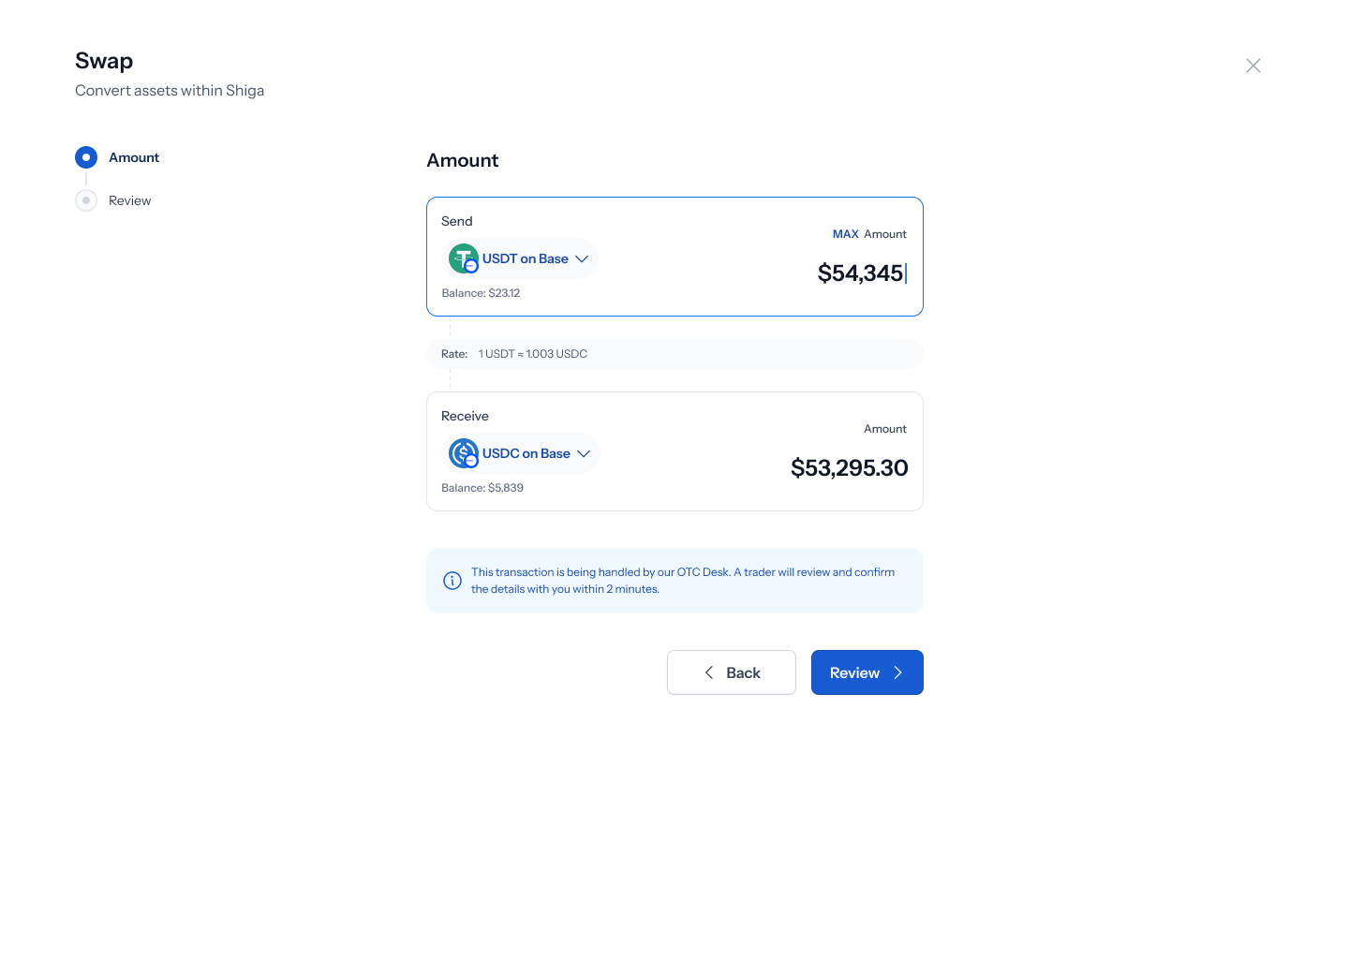
Task: Click the Amount step label
Action: pos(134,157)
